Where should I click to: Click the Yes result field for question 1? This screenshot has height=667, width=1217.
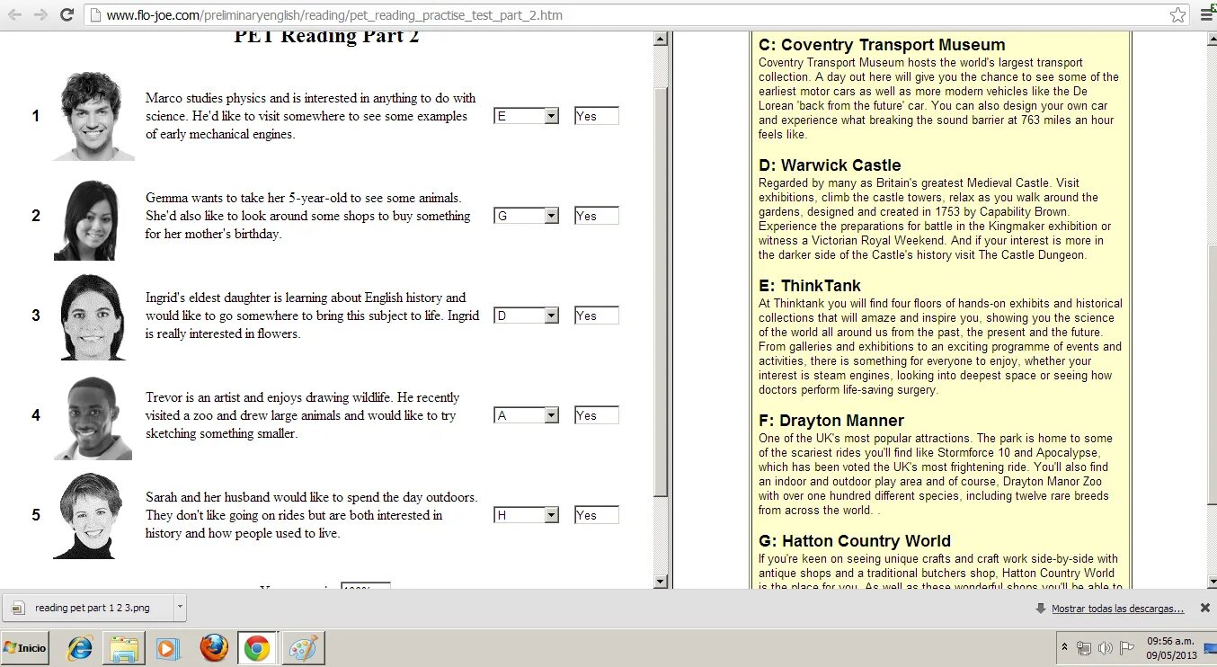pos(597,116)
